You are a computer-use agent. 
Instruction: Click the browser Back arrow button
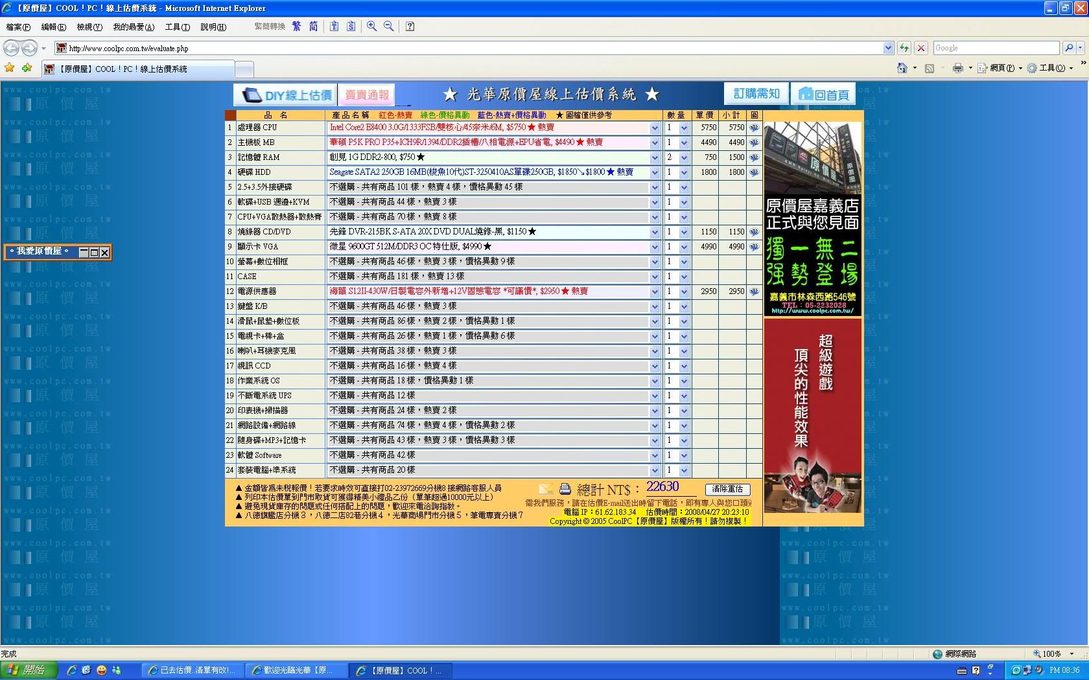tap(11, 48)
